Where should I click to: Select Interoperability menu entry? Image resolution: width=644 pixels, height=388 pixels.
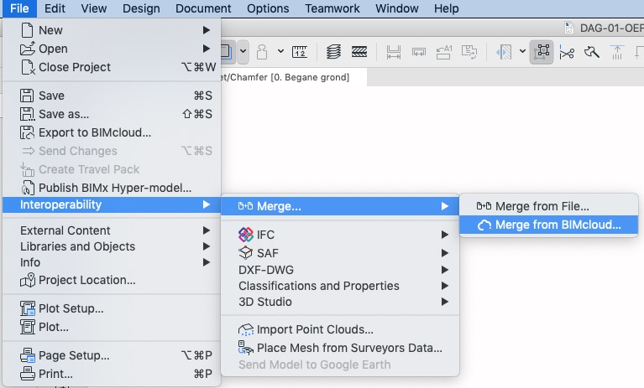112,204
